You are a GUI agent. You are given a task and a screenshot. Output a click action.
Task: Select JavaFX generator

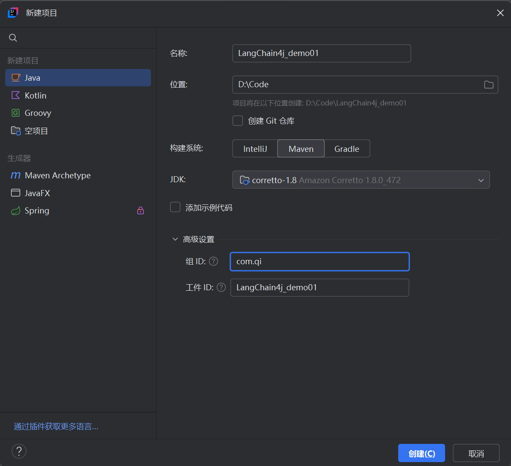tap(78, 193)
